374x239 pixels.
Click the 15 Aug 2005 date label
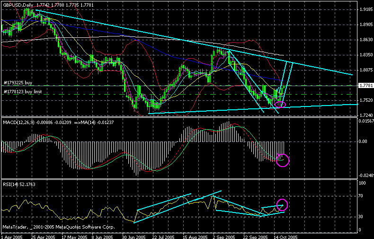pyautogui.click(x=195, y=237)
